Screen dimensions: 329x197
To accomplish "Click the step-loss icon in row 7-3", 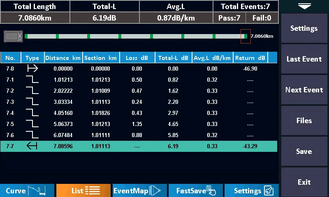I will (x=32, y=102).
